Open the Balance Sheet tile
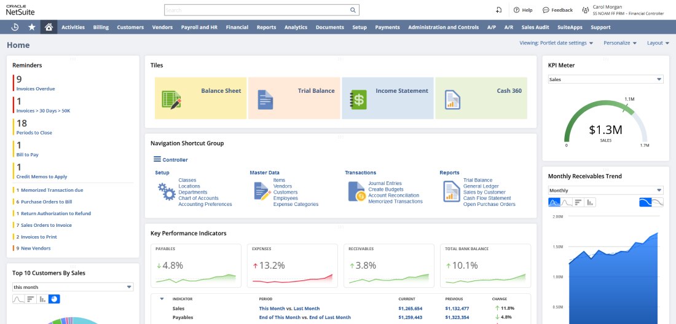This screenshot has width=676, height=324. pyautogui.click(x=200, y=98)
